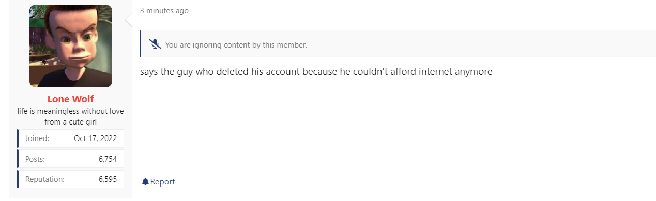The height and width of the screenshot is (201, 656).
Task: Click the 'Posts:' label
Action: [x=35, y=159]
